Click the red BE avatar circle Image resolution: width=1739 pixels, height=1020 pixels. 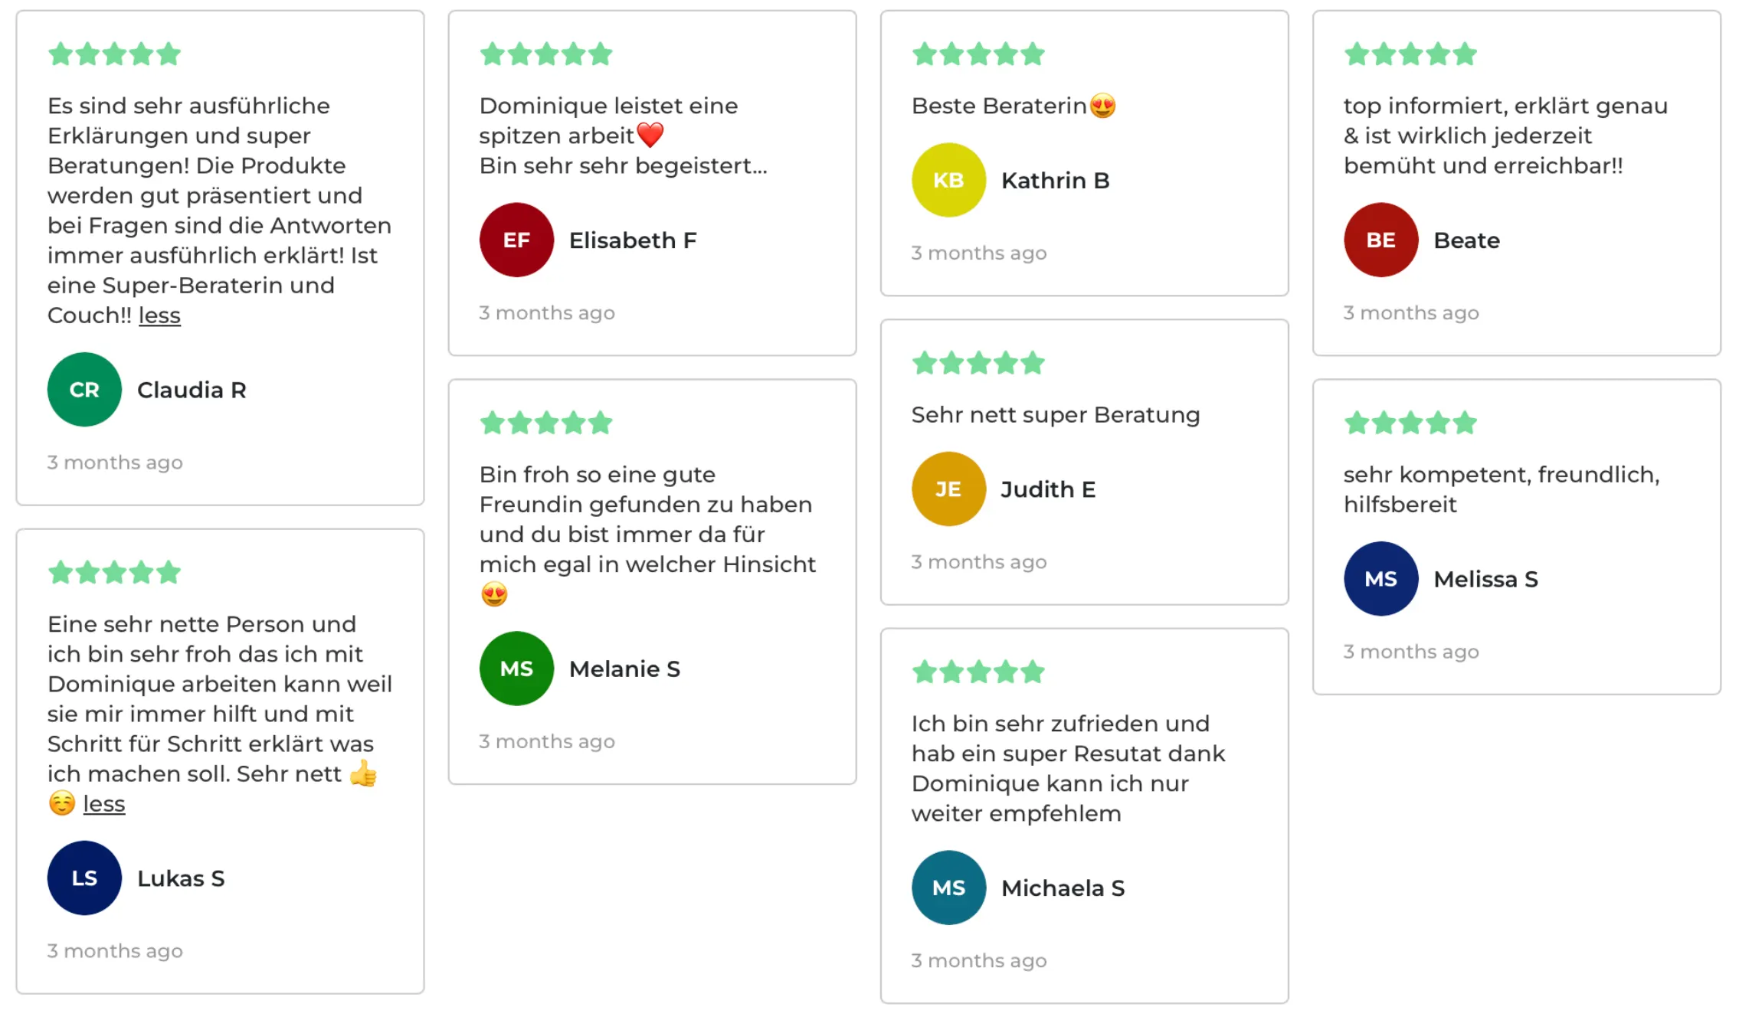pos(1380,240)
